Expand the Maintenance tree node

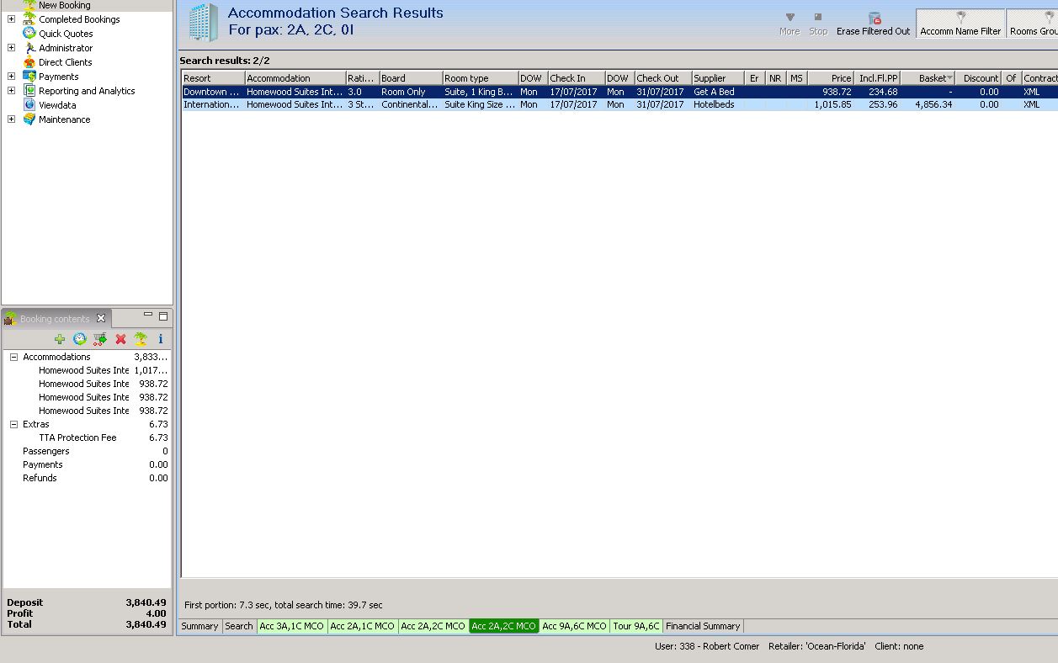click(x=11, y=119)
